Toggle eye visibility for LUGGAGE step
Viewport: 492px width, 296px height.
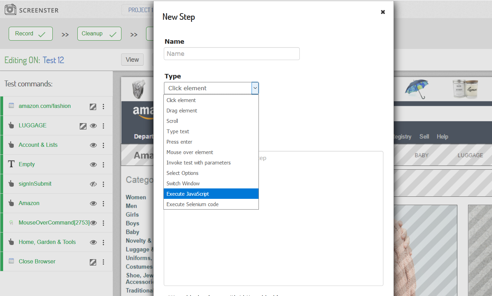click(x=93, y=126)
